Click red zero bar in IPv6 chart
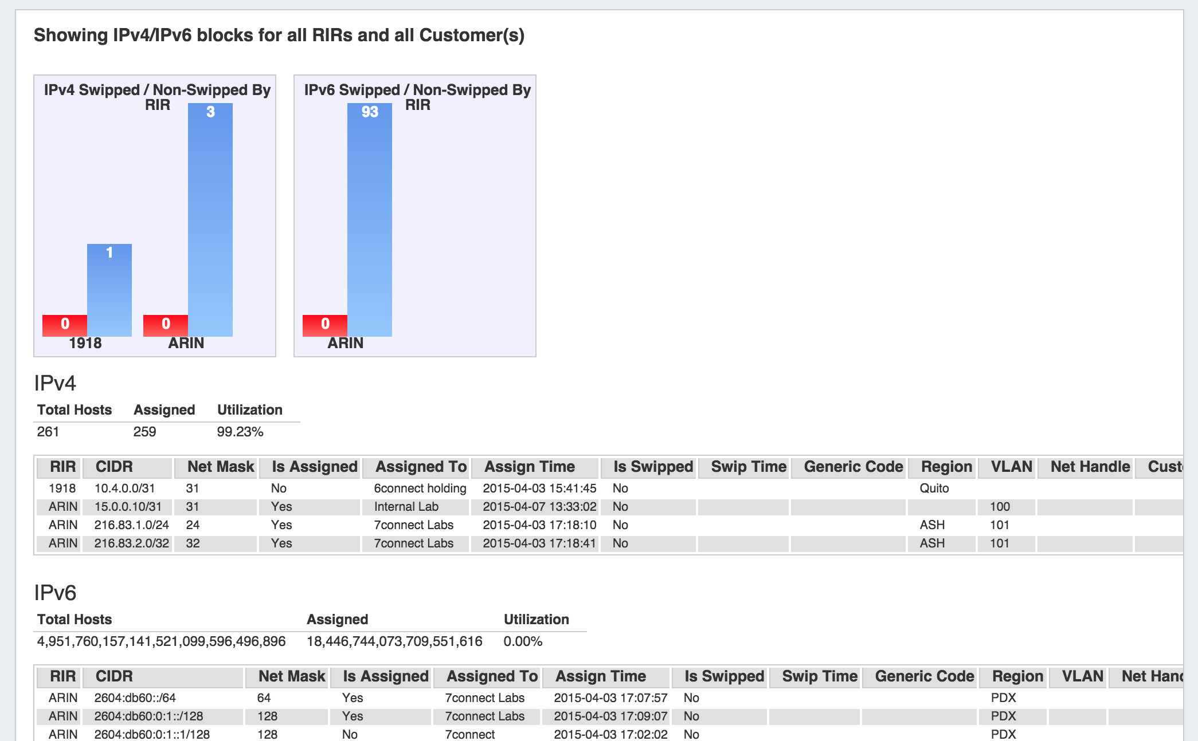The width and height of the screenshot is (1198, 741). tap(325, 325)
